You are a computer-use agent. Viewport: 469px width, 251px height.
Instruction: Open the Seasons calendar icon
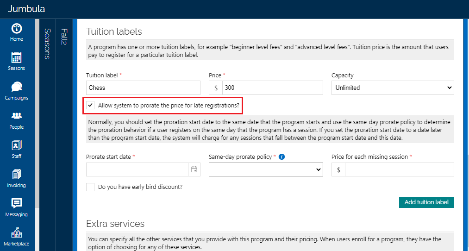pos(17,57)
